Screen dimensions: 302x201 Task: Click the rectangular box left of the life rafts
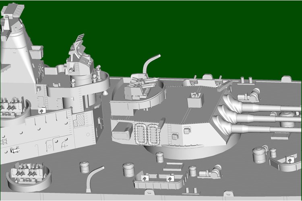(122, 131)
